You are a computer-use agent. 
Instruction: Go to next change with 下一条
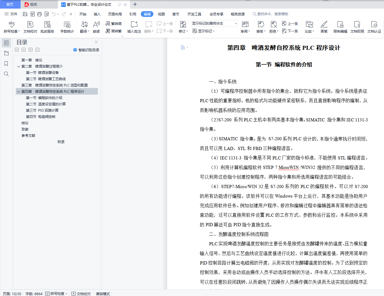coord(290,31)
